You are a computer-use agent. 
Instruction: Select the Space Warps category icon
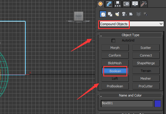(138, 14)
